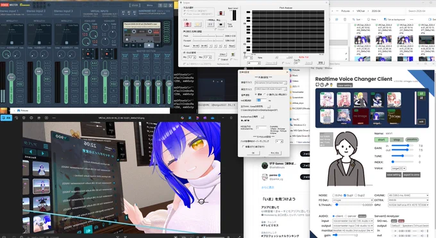This screenshot has height=238, width=436.
Task: Toggle B2 bus on Stereo Input 1 strip
Action: click(x=20, y=84)
